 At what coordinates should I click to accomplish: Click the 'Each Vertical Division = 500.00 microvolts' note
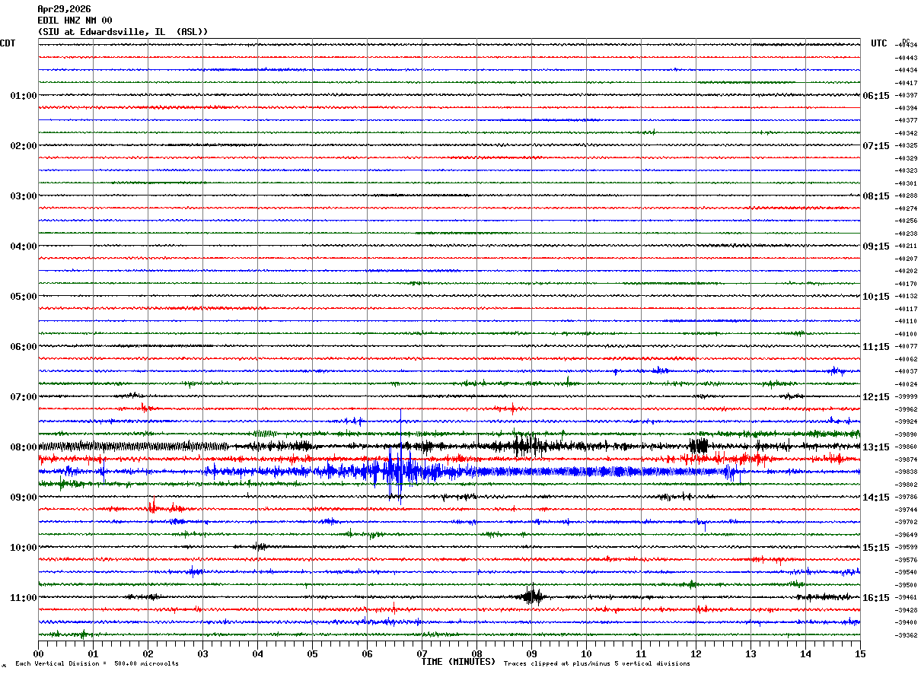tap(97, 664)
